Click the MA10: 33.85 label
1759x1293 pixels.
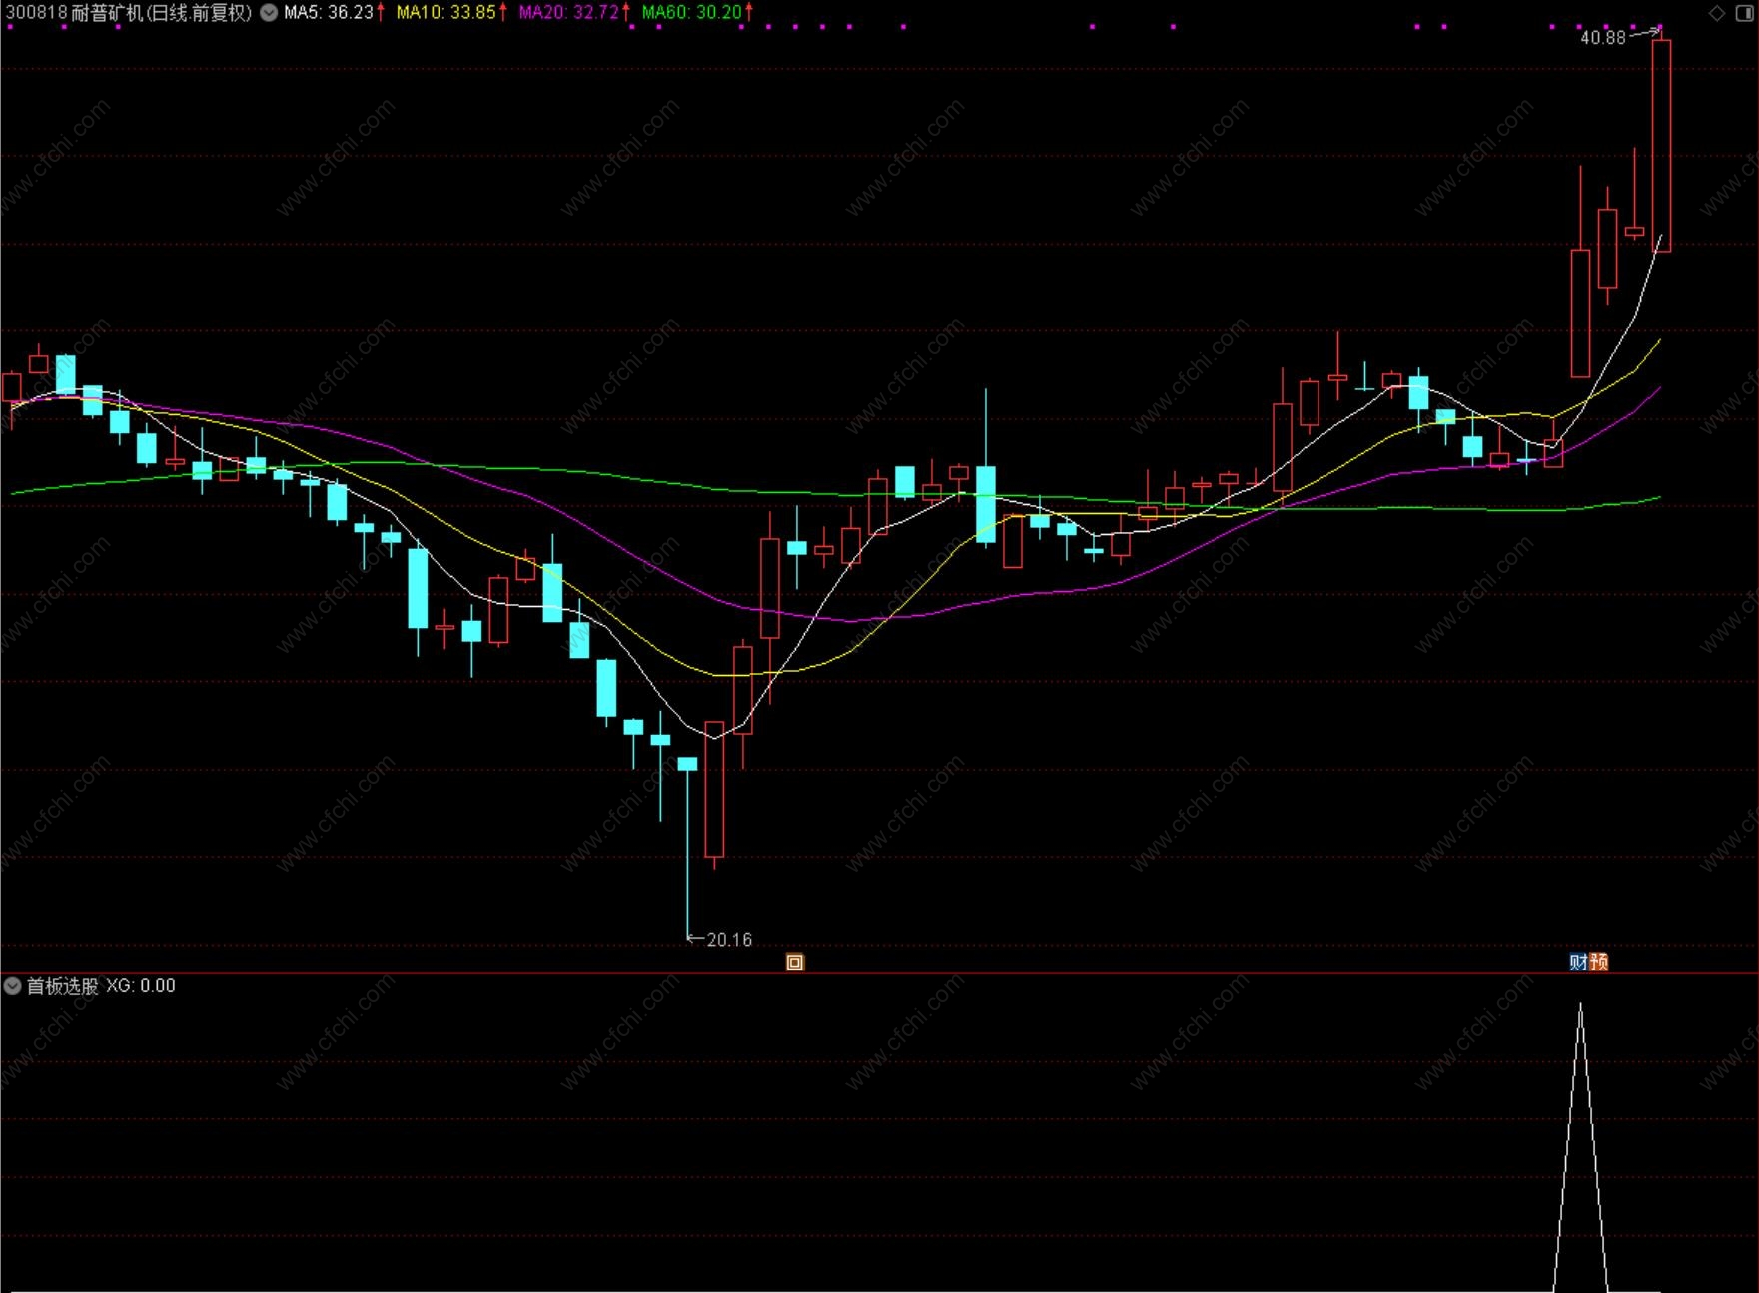pos(446,13)
